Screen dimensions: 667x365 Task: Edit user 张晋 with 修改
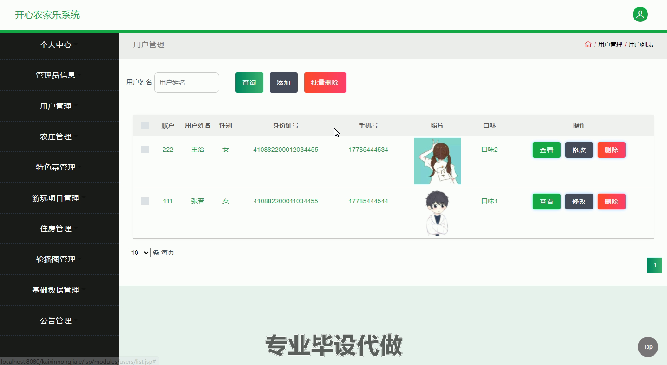(579, 202)
